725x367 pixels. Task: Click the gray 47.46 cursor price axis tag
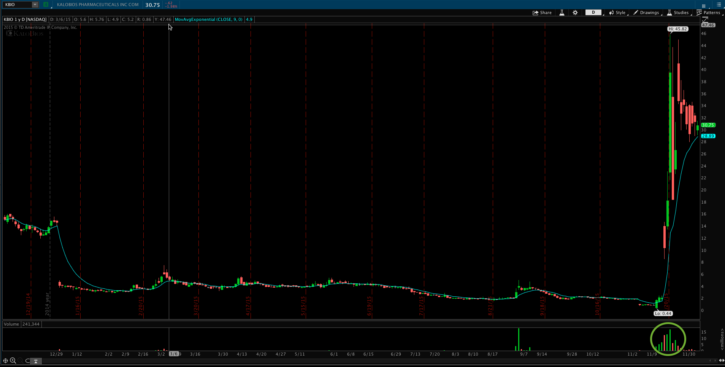(x=708, y=25)
